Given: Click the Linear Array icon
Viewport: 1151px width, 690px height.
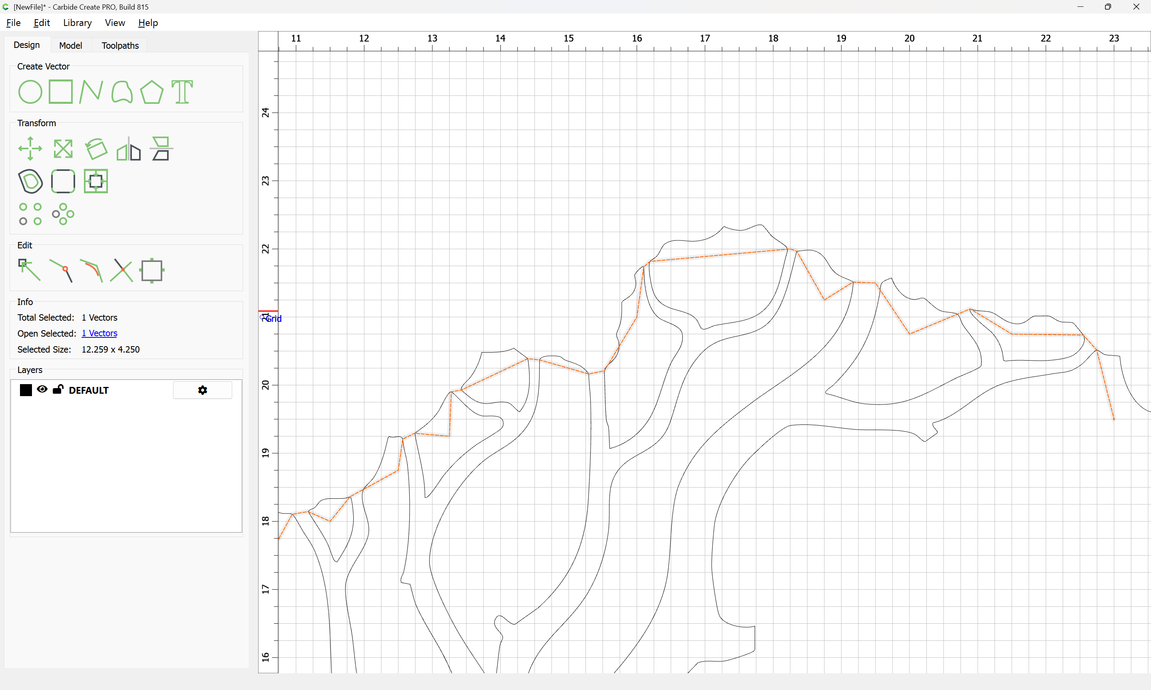Looking at the screenshot, I should click(x=30, y=214).
